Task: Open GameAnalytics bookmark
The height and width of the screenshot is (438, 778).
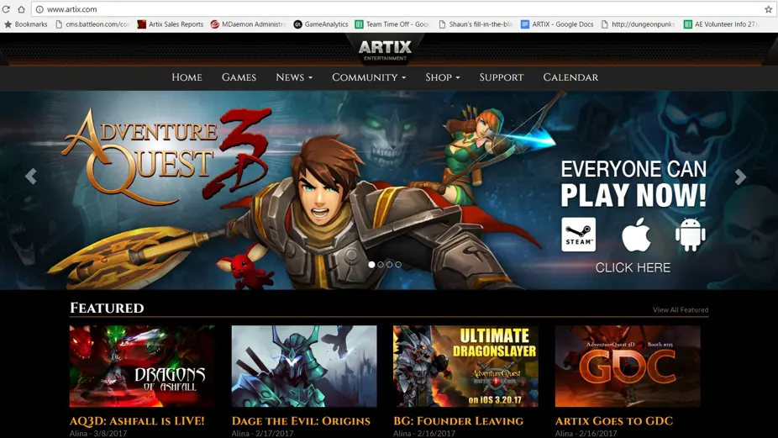Action: (x=321, y=24)
